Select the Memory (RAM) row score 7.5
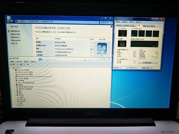This screenshot has width=179, height=134. tap(92, 46)
